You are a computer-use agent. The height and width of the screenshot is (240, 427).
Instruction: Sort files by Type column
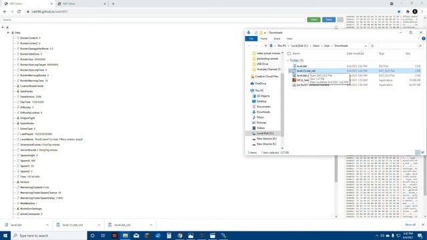(x=382, y=53)
